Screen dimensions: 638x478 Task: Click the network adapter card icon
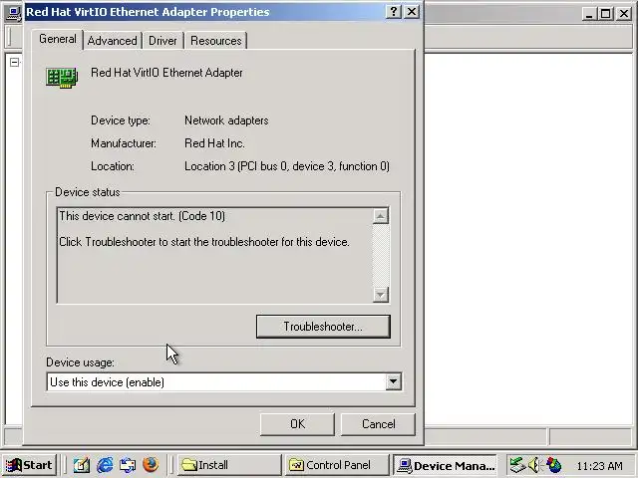click(x=62, y=78)
